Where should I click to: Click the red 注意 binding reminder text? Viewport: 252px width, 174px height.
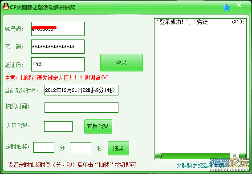click(57, 78)
